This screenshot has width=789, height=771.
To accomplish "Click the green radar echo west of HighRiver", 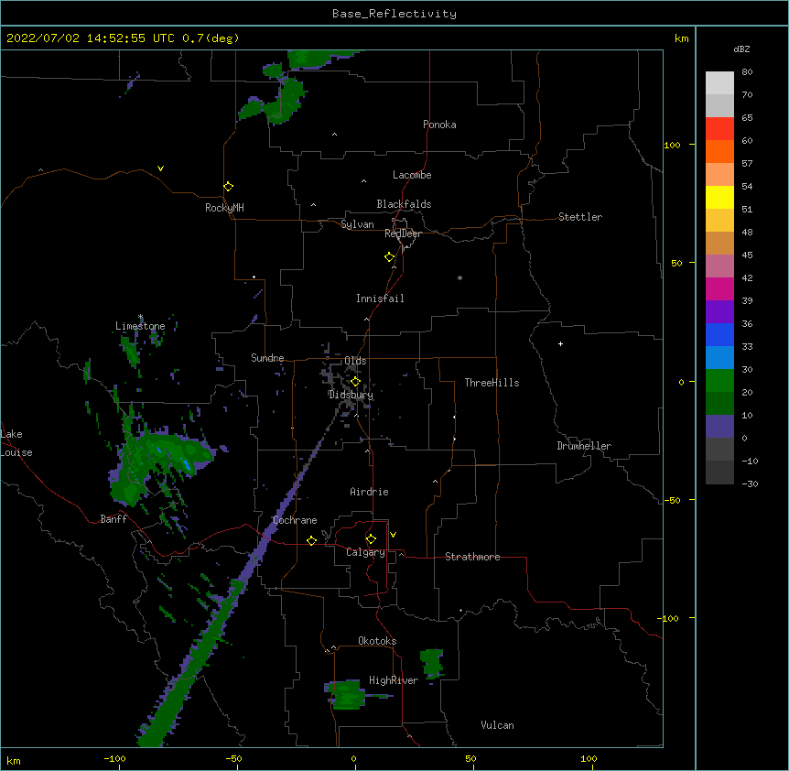I will [x=346, y=696].
